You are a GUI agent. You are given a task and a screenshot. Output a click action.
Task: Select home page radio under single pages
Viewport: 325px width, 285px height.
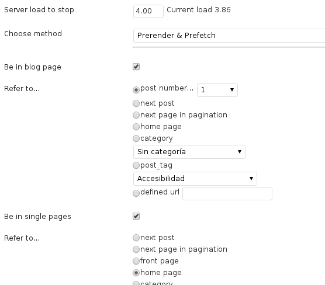pyautogui.click(x=136, y=273)
